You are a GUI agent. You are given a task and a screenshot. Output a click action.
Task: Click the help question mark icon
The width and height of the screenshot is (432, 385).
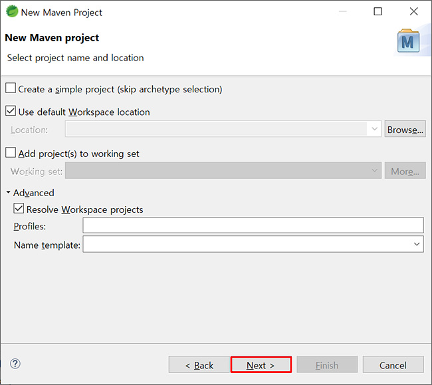point(15,364)
